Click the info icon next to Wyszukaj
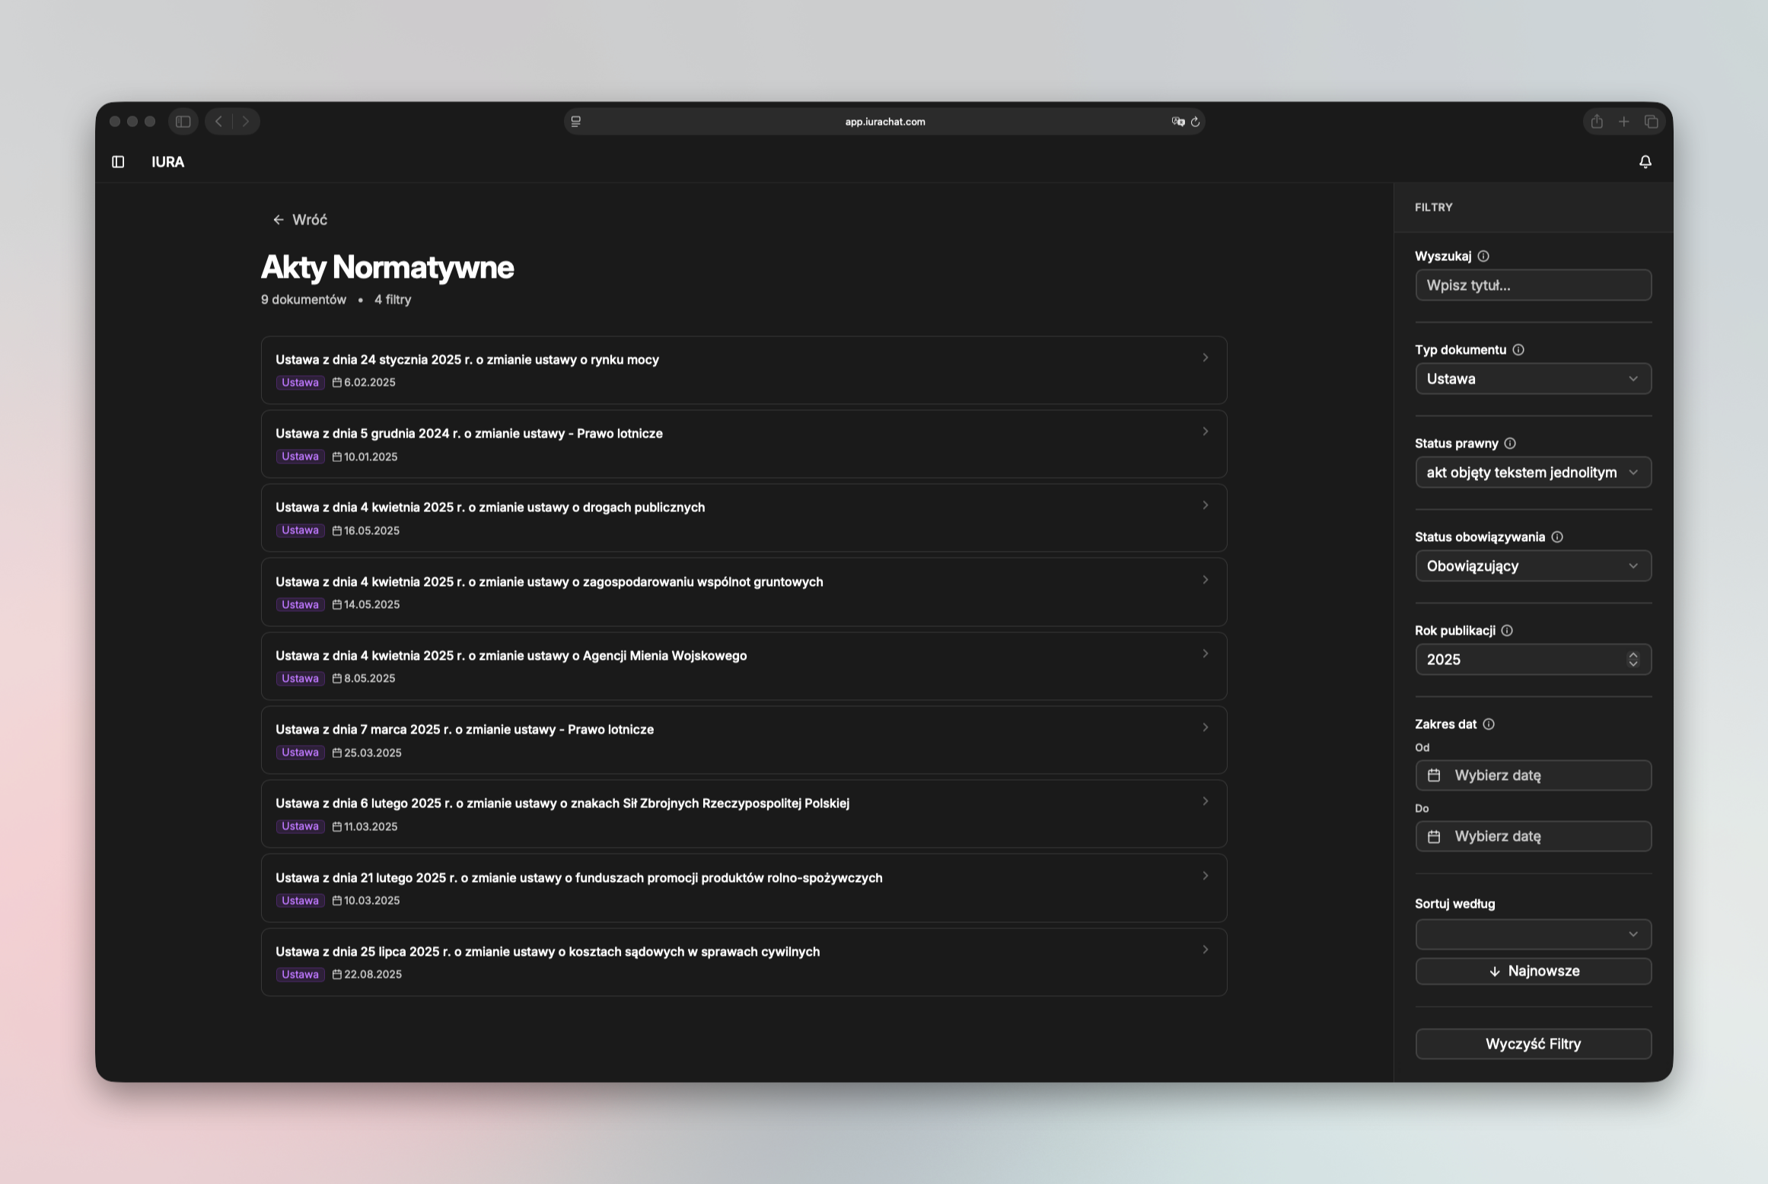This screenshot has width=1768, height=1184. click(1483, 256)
